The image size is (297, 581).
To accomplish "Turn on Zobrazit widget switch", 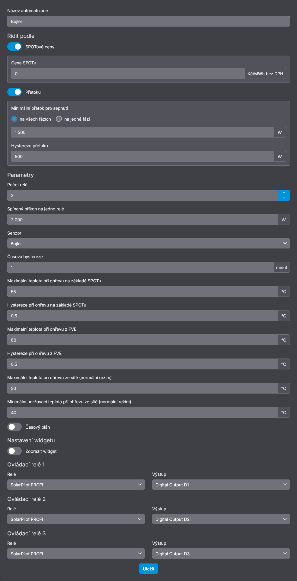I will (x=14, y=451).
